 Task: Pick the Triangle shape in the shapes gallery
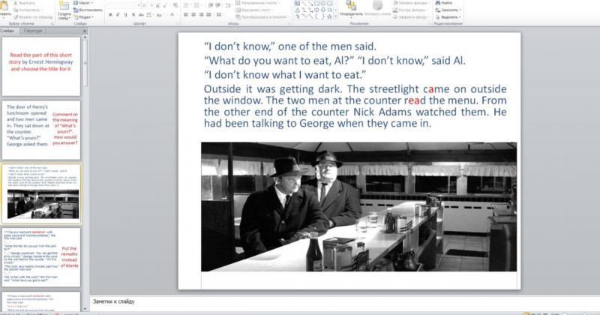point(297,10)
